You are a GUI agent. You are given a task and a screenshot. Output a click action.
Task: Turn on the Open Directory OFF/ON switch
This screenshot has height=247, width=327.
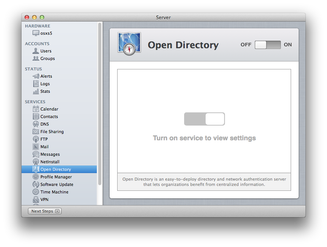pos(268,45)
